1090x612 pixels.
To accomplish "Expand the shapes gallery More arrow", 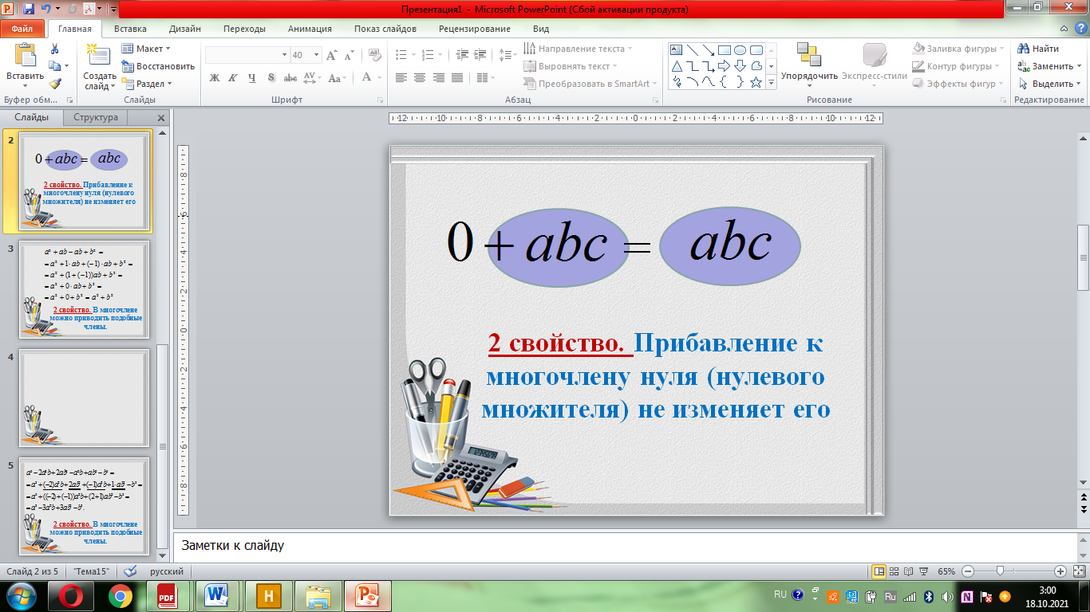I will coord(770,82).
